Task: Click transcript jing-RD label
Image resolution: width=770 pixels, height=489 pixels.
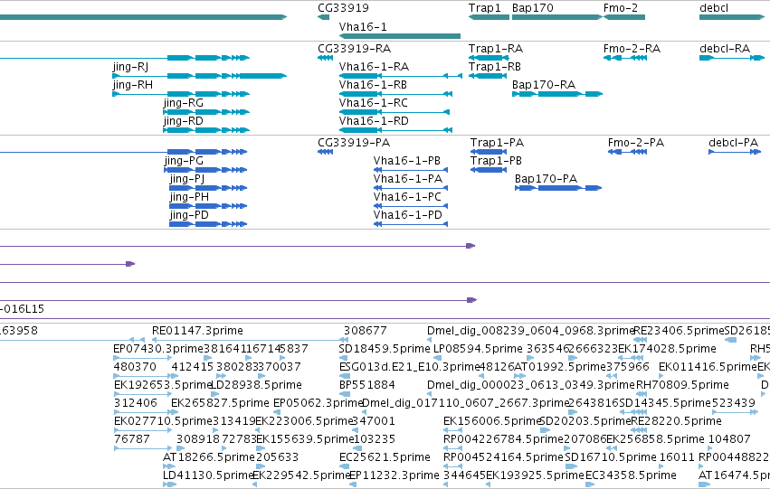Action: tap(183, 121)
